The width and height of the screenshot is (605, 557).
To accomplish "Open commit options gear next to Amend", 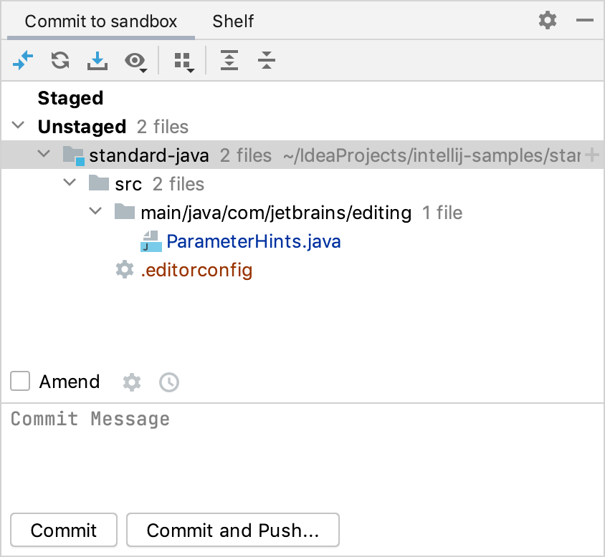I will tap(132, 382).
